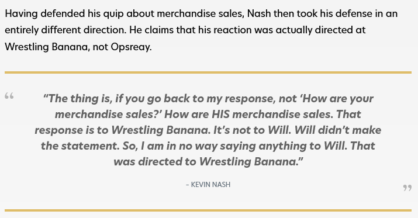This screenshot has width=418, height=218.
Task: Click 'the statement.' in the quote
Action: click(x=80, y=146)
